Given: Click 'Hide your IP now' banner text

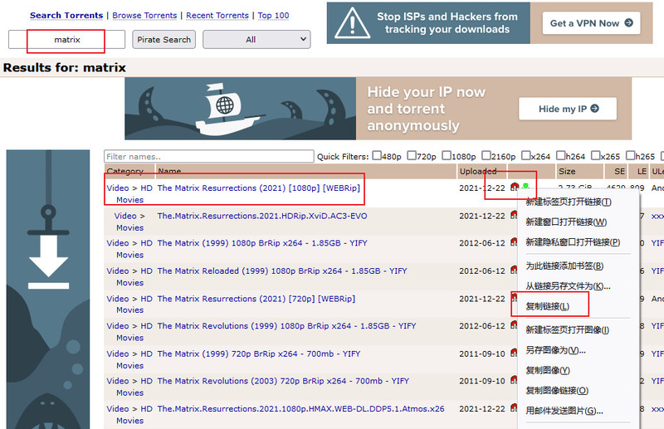Looking at the screenshot, I should point(426,109).
